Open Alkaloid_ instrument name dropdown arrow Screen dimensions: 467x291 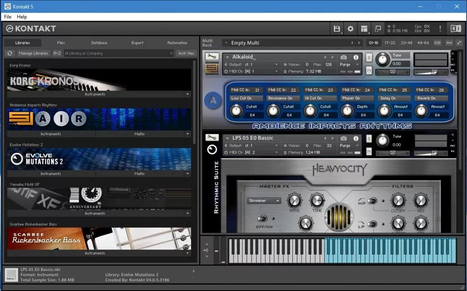228,57
